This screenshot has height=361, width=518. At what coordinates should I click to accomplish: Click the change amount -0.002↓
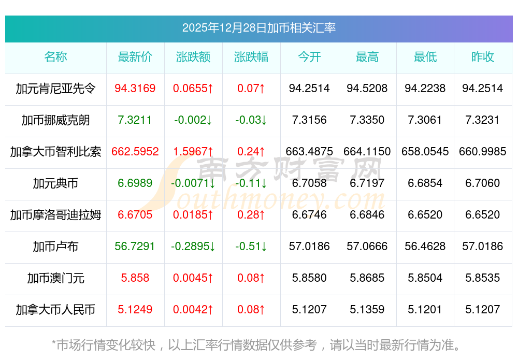(193, 120)
